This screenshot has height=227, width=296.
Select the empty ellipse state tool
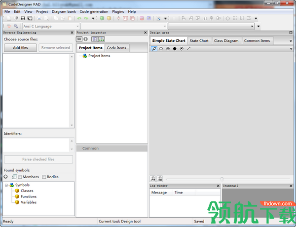pyautogui.click(x=161, y=49)
